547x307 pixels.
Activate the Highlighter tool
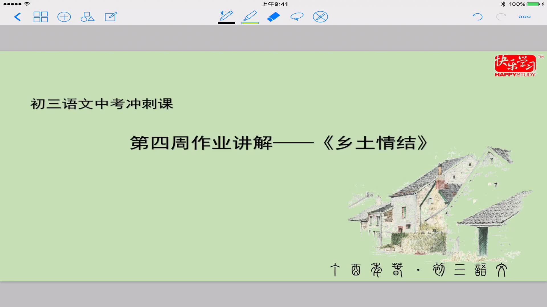(x=250, y=16)
